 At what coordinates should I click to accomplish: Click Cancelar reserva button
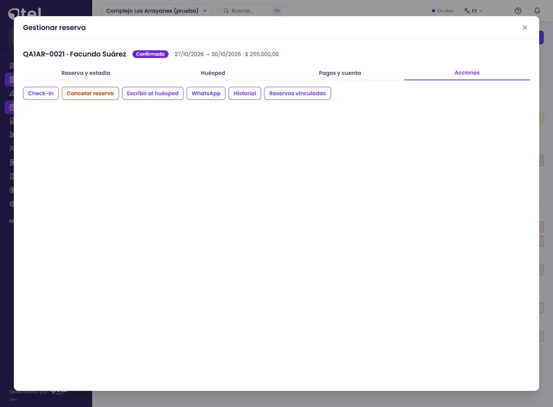pos(90,93)
